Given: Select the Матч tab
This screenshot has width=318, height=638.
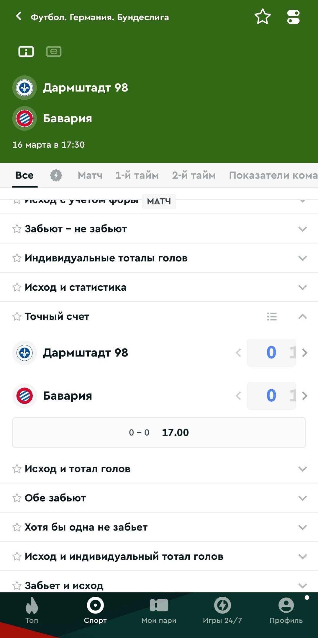Looking at the screenshot, I should (x=90, y=175).
